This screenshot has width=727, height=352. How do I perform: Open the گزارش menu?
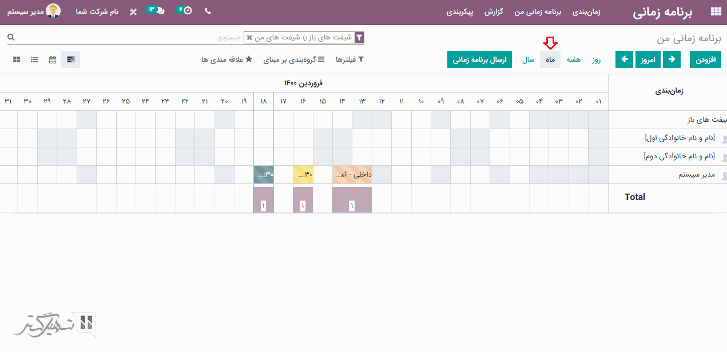pos(493,12)
